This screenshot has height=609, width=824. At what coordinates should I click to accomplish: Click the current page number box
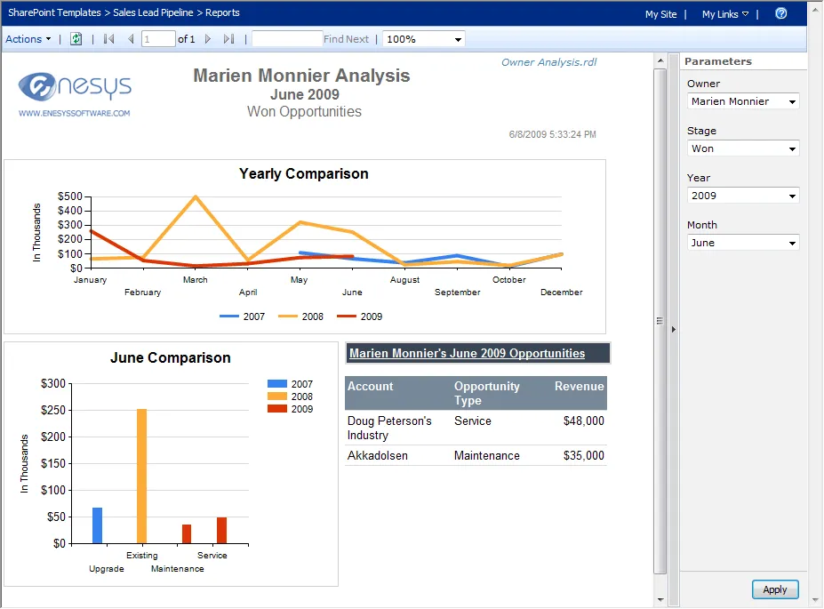(x=158, y=39)
